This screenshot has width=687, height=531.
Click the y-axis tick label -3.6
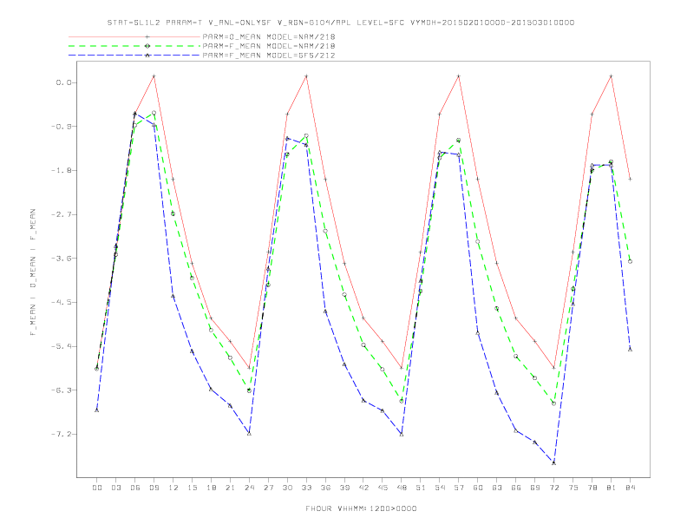point(61,258)
